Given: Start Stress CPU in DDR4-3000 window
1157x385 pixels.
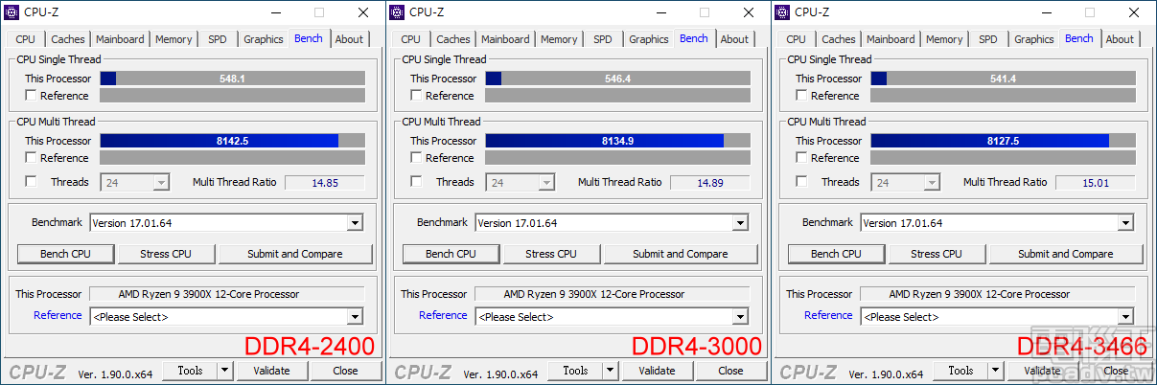Looking at the screenshot, I should 552,254.
